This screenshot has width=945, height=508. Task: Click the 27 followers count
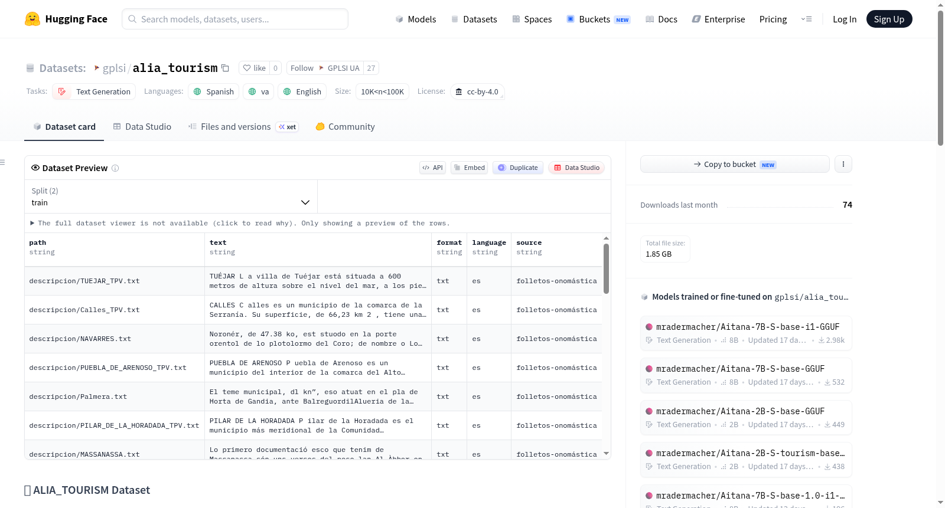pyautogui.click(x=371, y=68)
